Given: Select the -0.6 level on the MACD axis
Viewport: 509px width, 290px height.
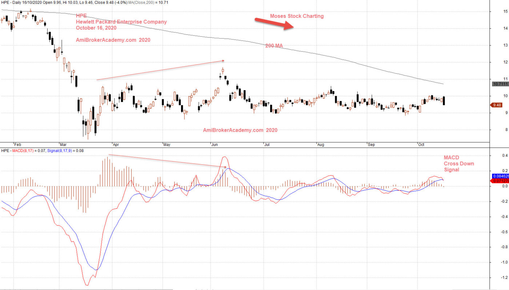Looking at the screenshot, I should click(505, 232).
